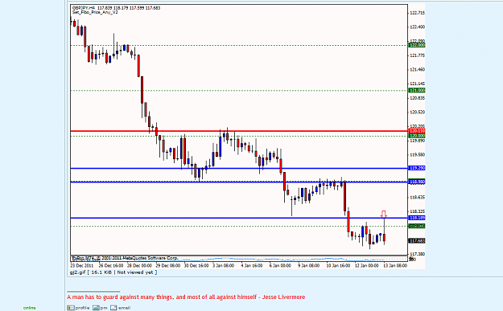Click the red arrow marker on the chart
The width and height of the screenshot is (503, 311).
[384, 214]
